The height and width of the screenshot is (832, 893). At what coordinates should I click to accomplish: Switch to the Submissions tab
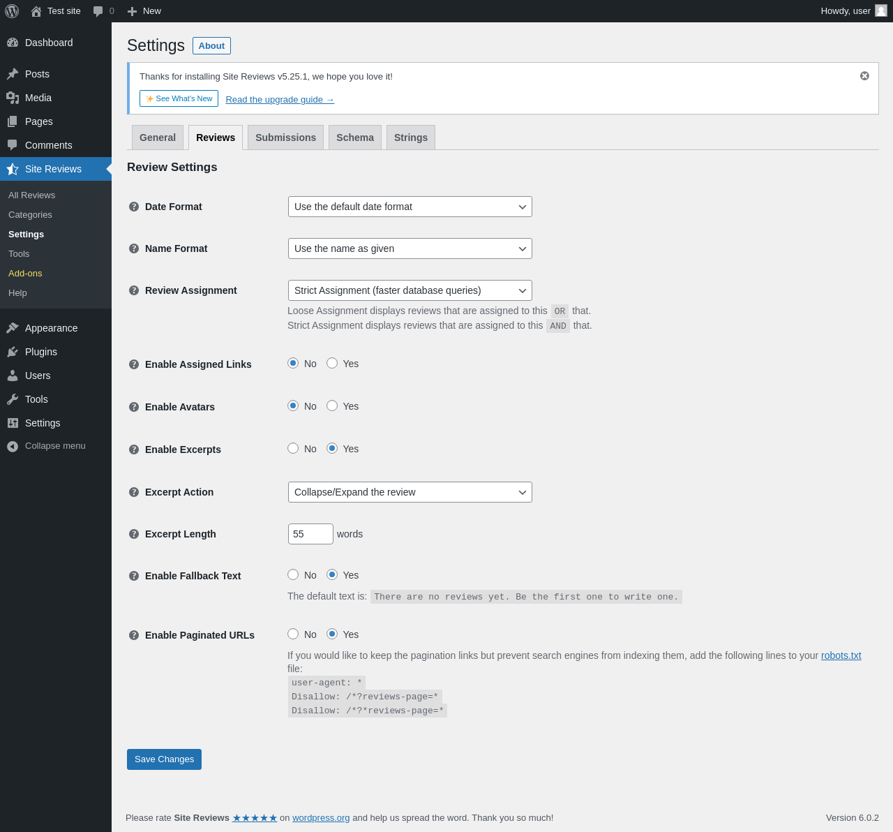tap(285, 138)
